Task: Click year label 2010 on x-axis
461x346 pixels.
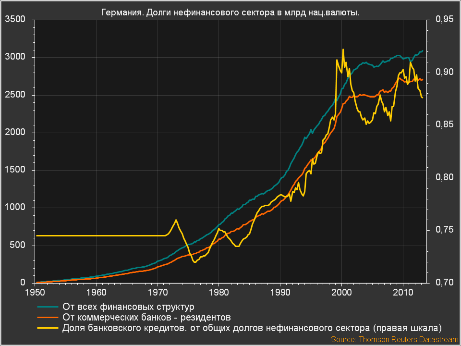Action: (403, 293)
